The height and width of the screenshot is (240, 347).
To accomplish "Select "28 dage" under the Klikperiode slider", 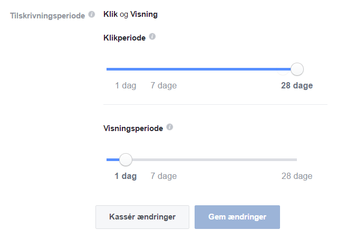I will 297,86.
